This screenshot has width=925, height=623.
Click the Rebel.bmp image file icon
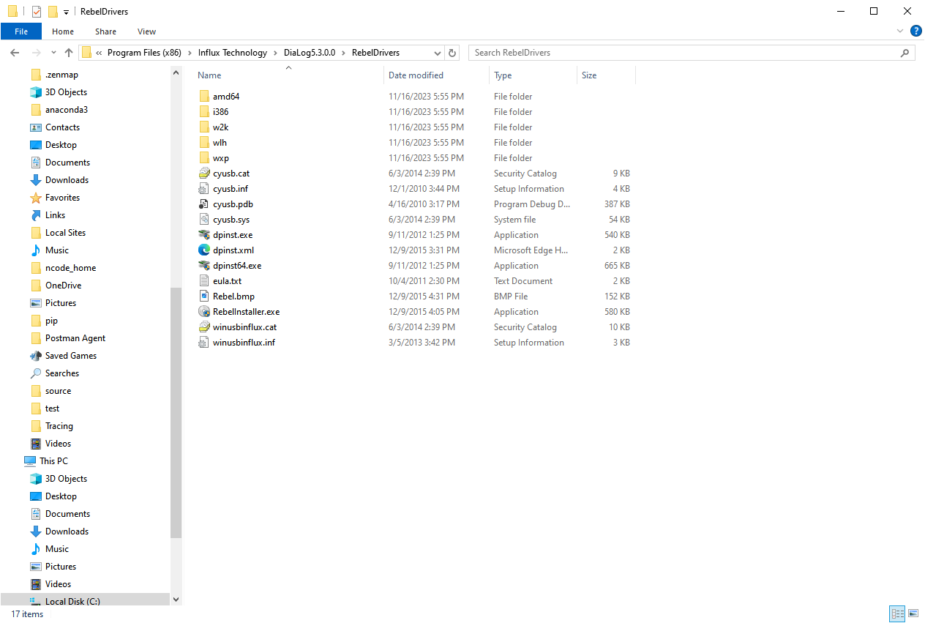[204, 296]
